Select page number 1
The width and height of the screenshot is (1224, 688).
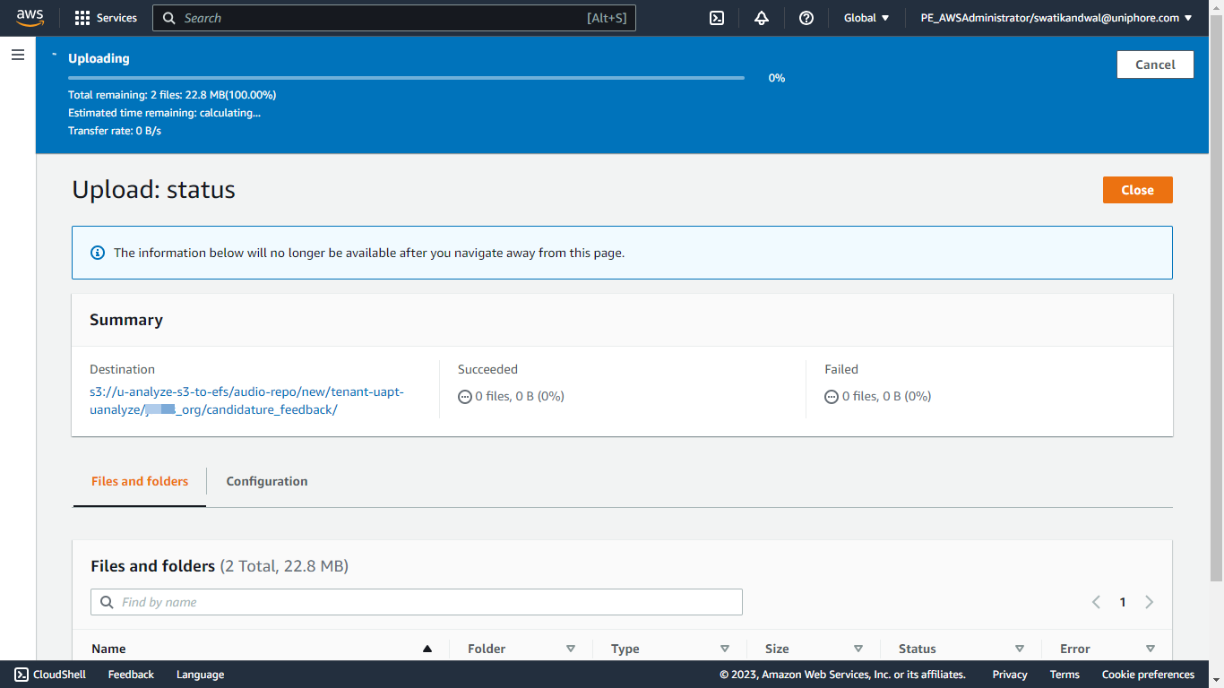[1123, 602]
